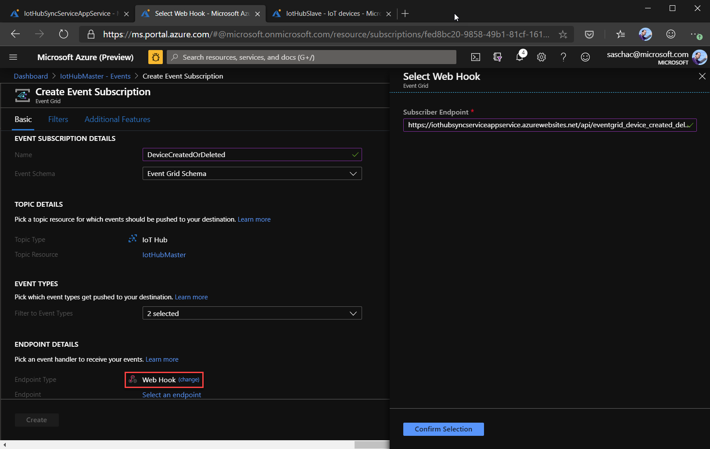The width and height of the screenshot is (710, 449).
Task: Click Select an endpoint link
Action: 172,395
